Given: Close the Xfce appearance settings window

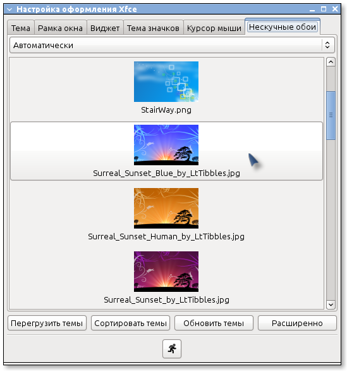Looking at the screenshot, I should click(x=335, y=9).
